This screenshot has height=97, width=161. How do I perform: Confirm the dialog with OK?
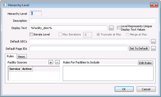(x=124, y=89)
